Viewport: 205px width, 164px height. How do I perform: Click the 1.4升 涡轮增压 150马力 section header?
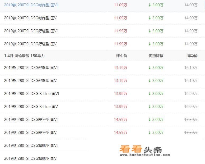[24, 56]
